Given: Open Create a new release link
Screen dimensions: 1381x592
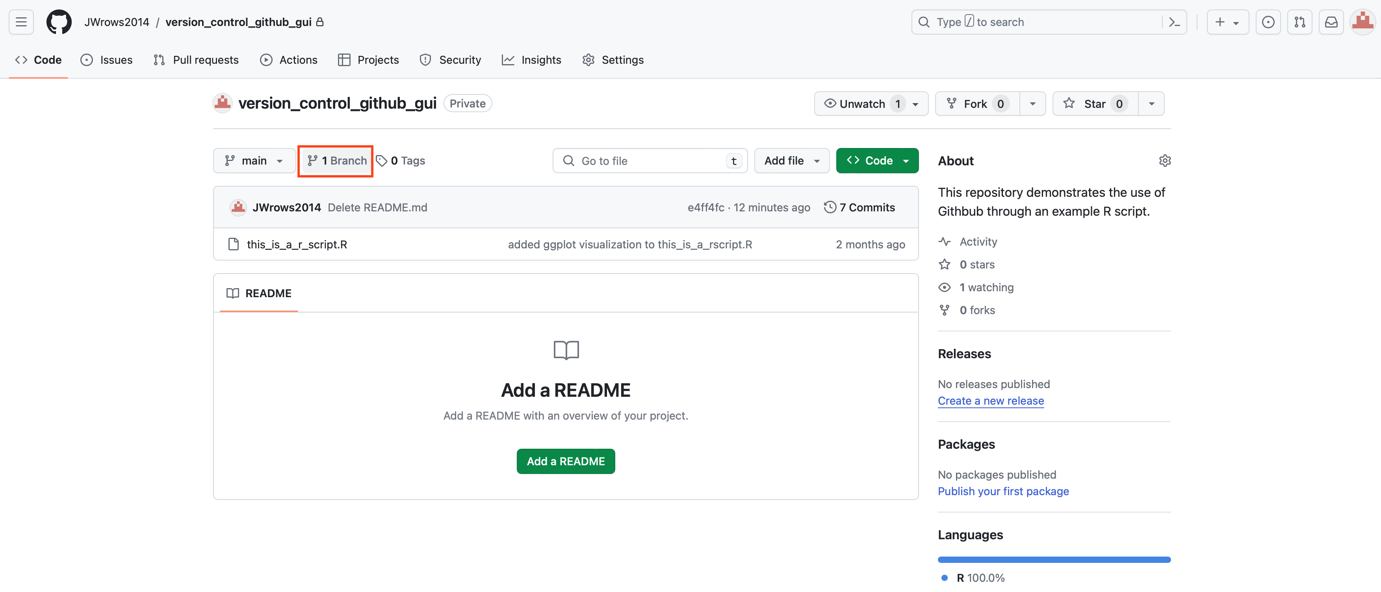Looking at the screenshot, I should tap(991, 401).
